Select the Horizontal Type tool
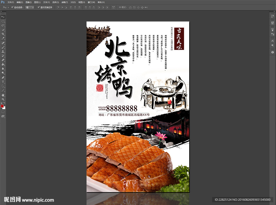 (x=3, y=82)
